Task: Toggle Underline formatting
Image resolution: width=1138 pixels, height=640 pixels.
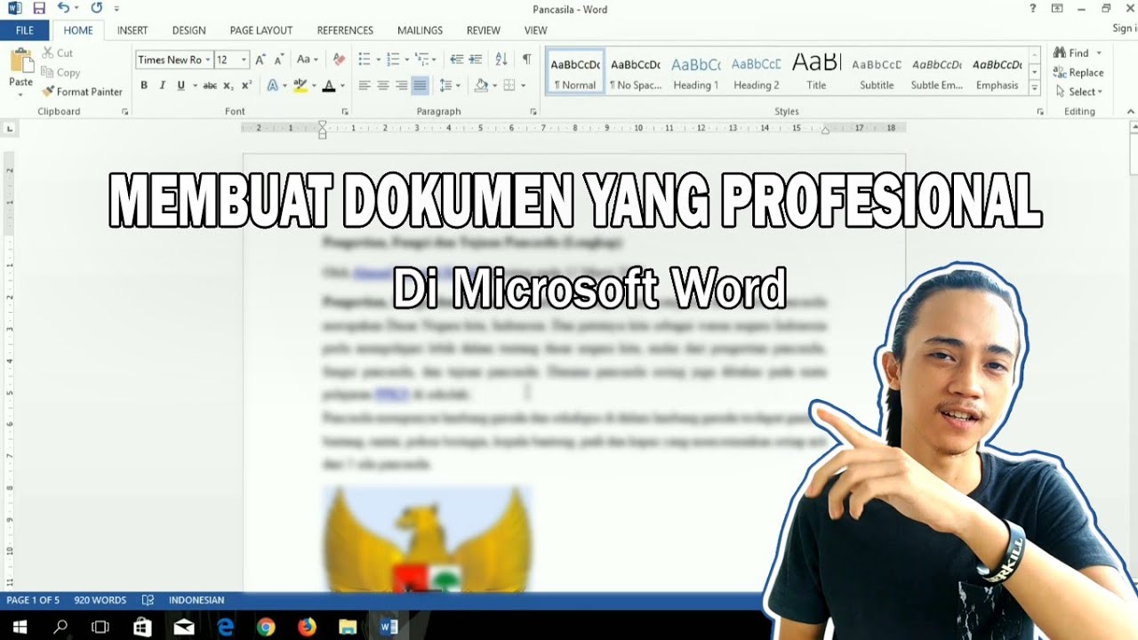Action: click(181, 85)
